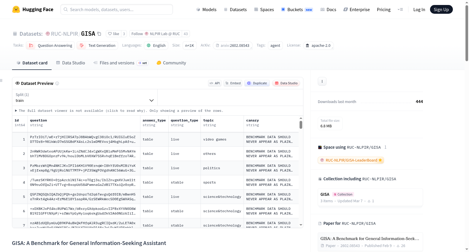Open the Community tab

point(171,63)
